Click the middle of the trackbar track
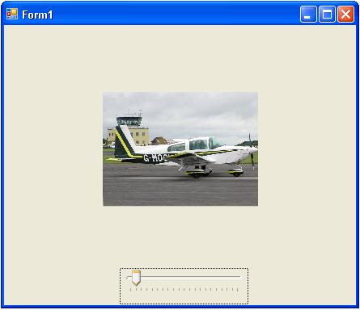This screenshot has height=310, width=360. click(184, 276)
